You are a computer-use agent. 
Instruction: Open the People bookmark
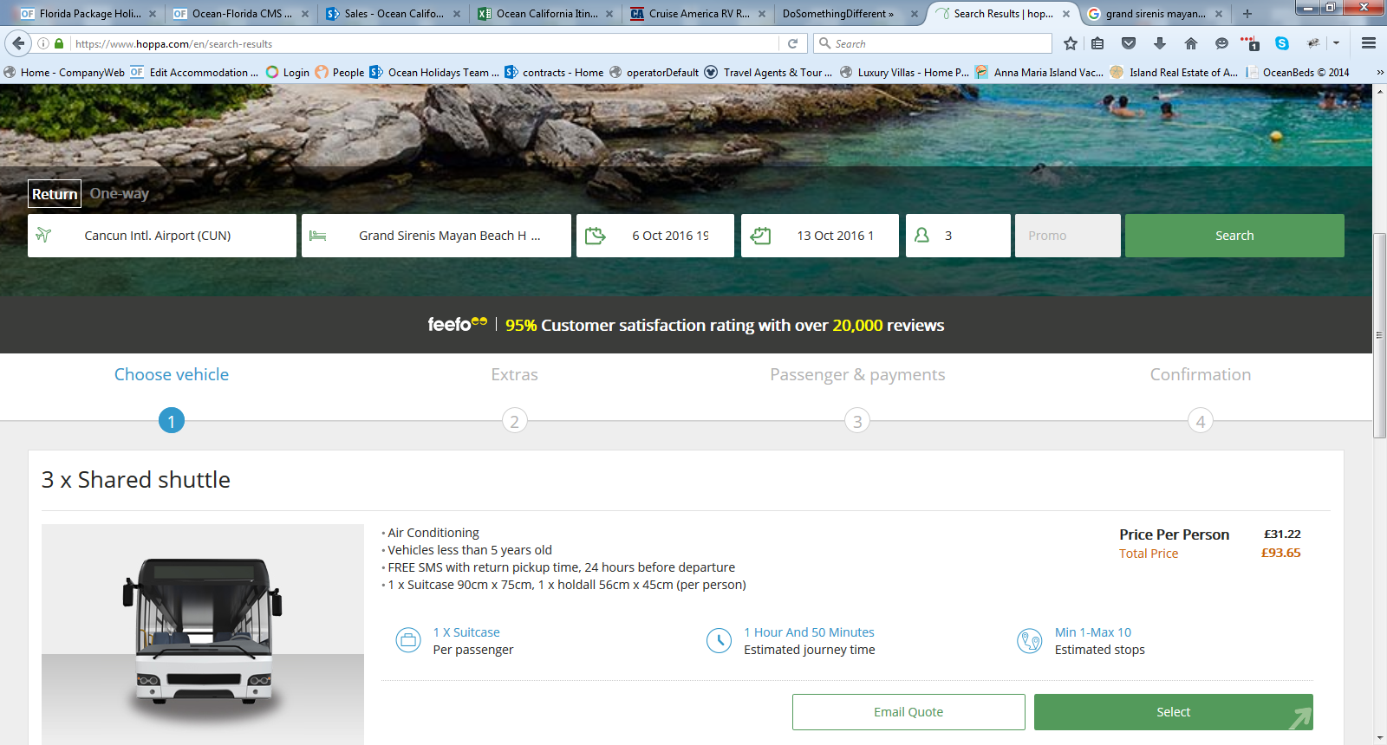click(340, 73)
